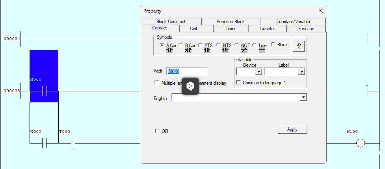Select the NTS symbol radio button
Viewport: 385px width, 169px height.
(x=219, y=45)
